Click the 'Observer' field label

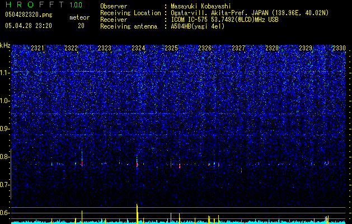114,6
